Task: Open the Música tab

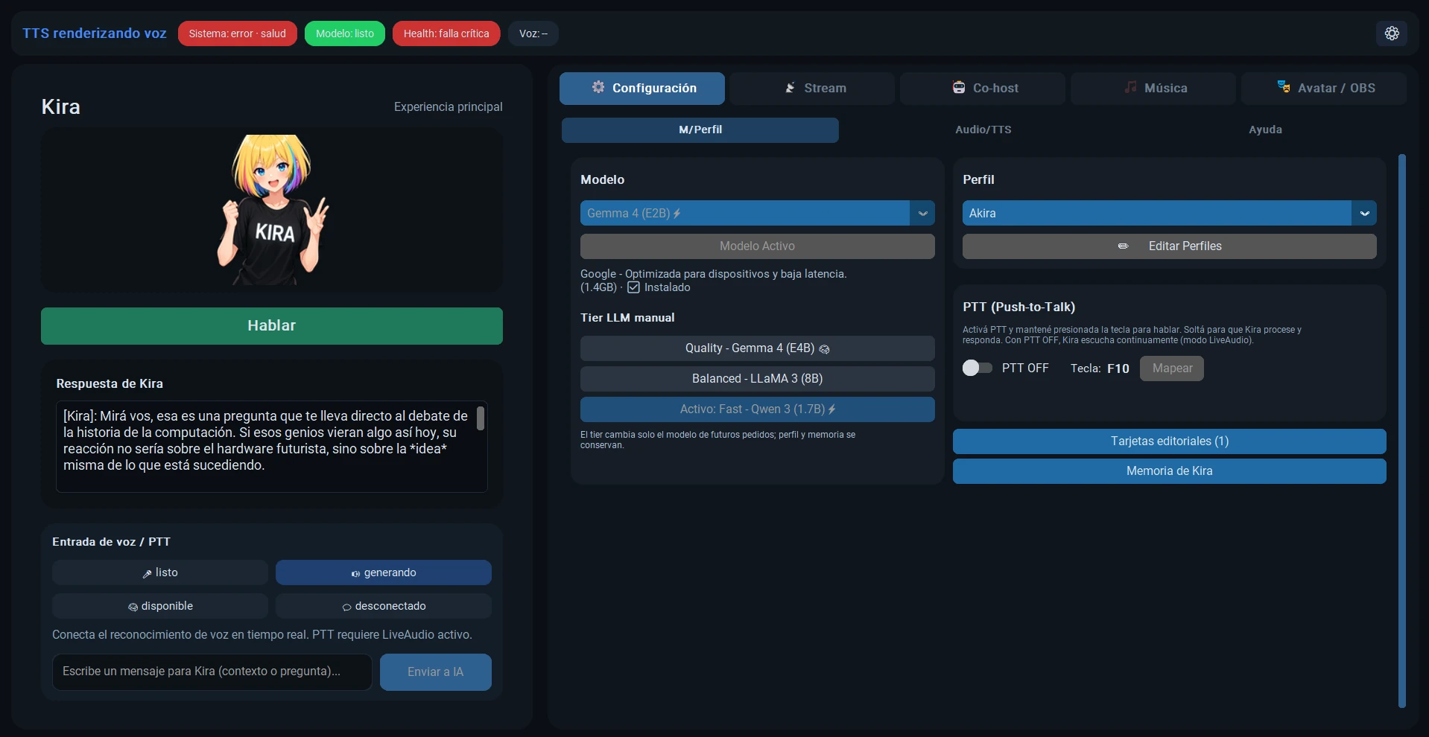Action: (1153, 88)
